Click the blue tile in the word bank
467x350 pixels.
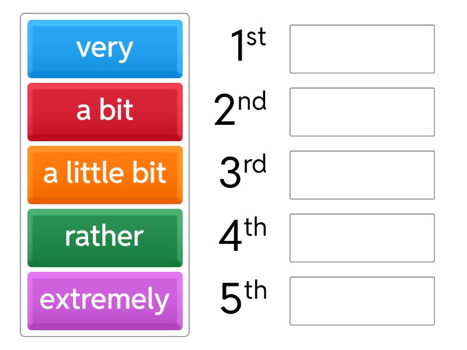105,48
